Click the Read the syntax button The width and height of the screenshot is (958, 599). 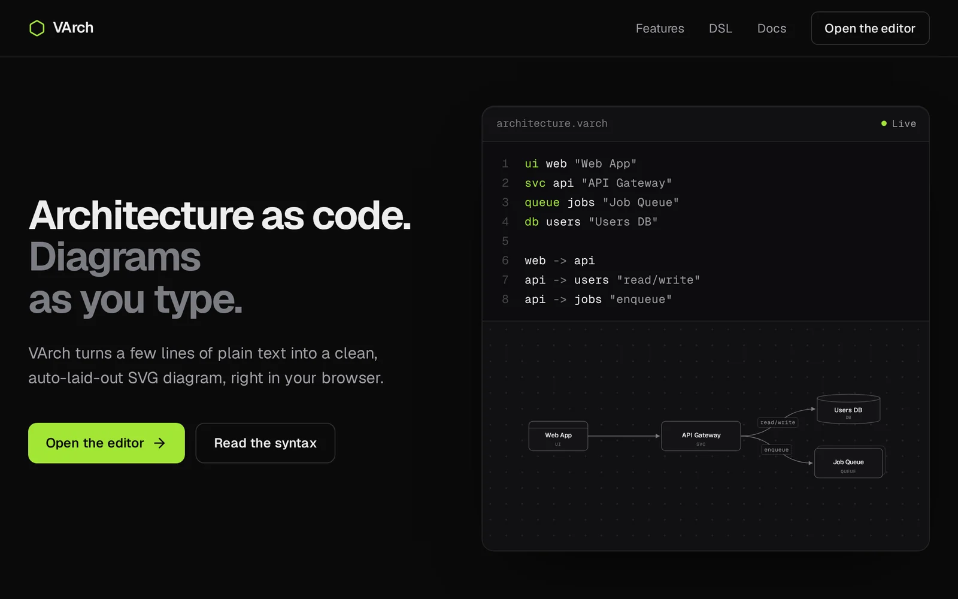(265, 443)
